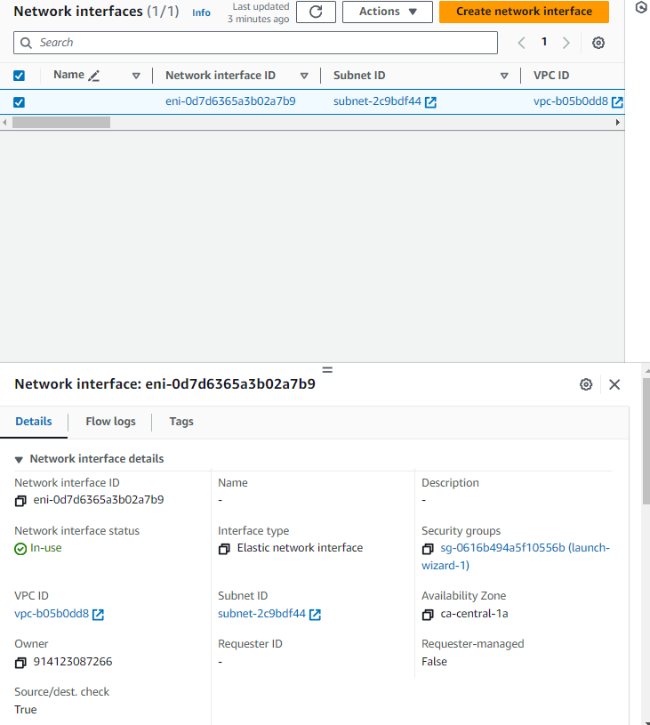650x725 pixels.
Task: Click the edit Name pencil icon
Action: [94, 76]
